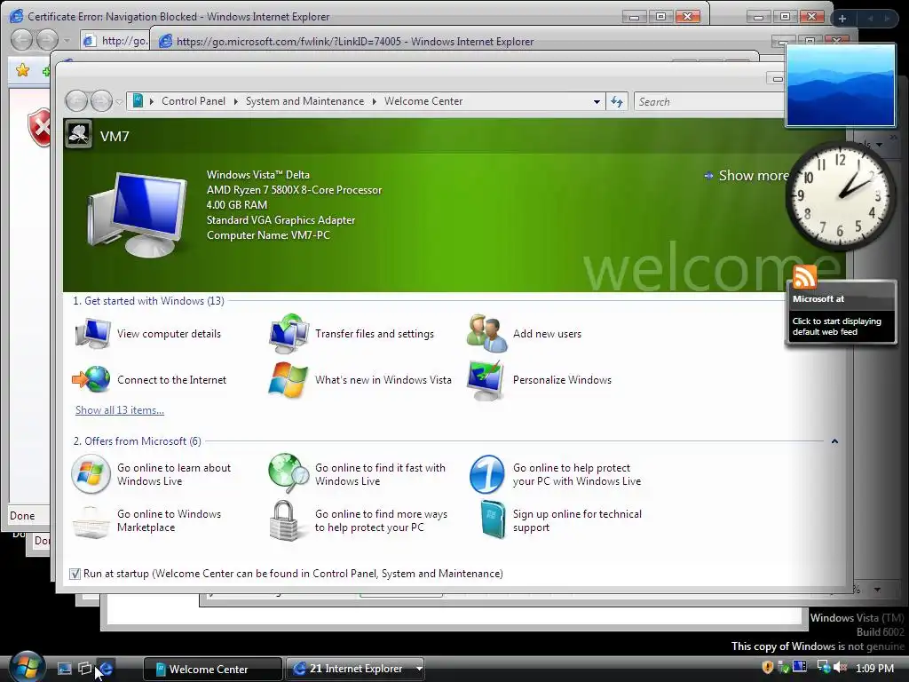Viewport: 909px width, 682px height.
Task: Click Show all 13 items link
Action: [x=120, y=410]
